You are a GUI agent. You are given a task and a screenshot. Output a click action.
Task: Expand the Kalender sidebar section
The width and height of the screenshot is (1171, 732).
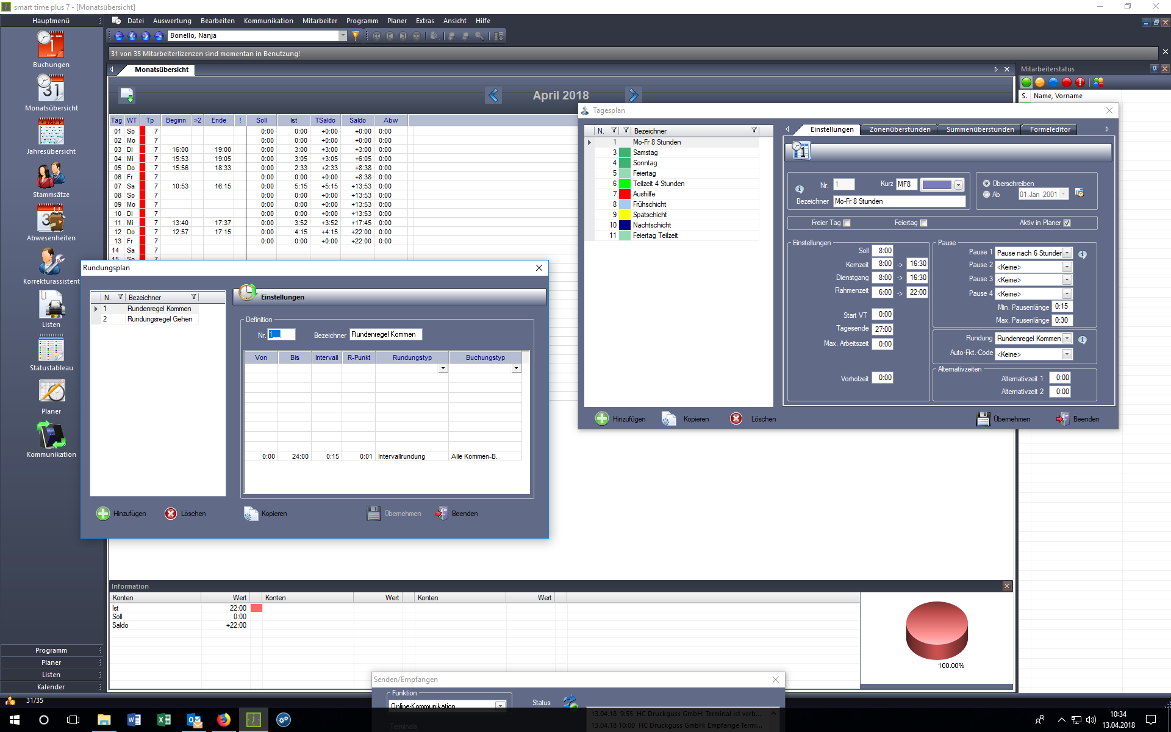[x=51, y=687]
